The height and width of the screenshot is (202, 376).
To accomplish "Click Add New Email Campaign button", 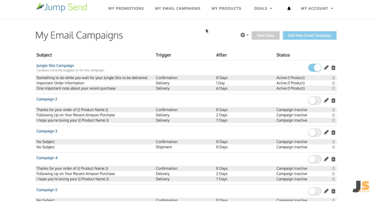I will click(309, 35).
